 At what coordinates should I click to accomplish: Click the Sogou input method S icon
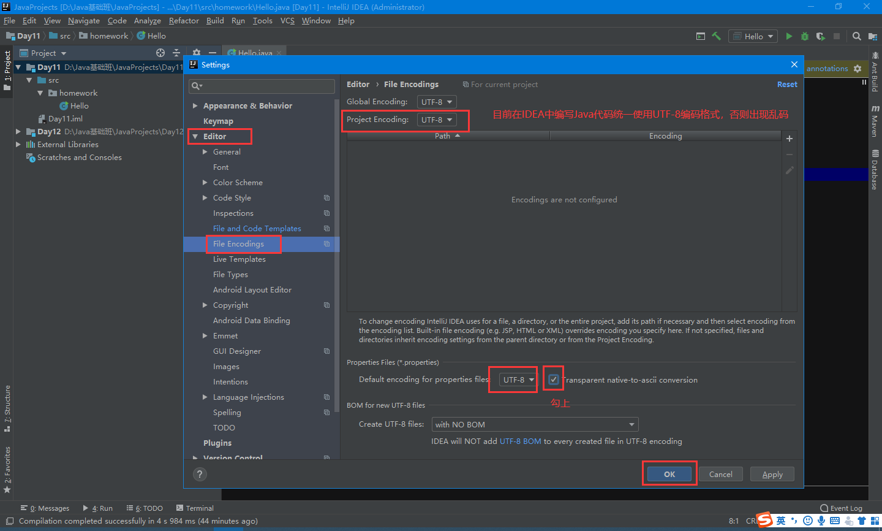point(764,520)
